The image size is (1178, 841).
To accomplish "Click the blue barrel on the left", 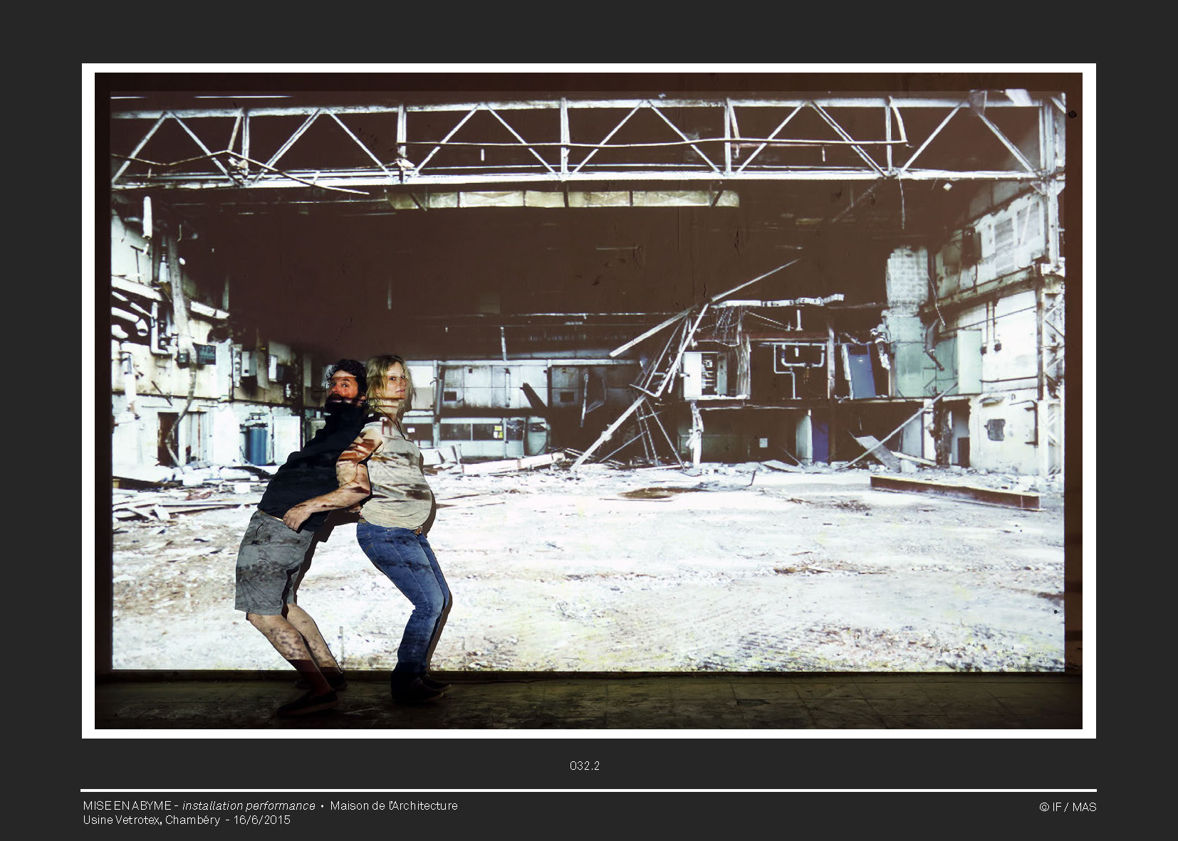I will pyautogui.click(x=256, y=443).
